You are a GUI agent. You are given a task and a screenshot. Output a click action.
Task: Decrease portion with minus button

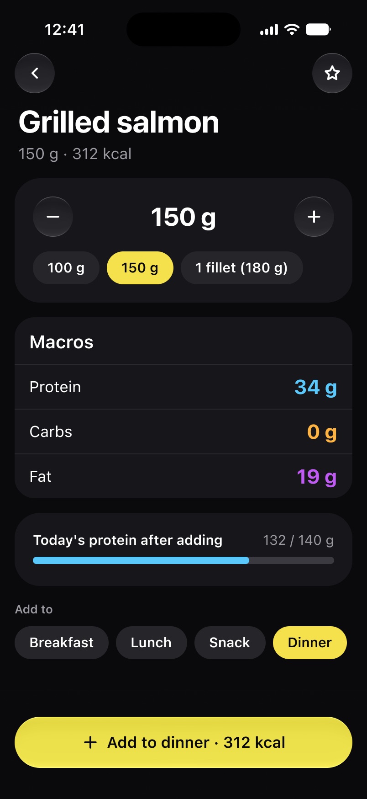click(x=53, y=217)
